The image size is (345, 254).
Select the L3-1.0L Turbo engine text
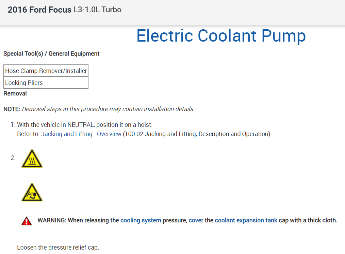(x=98, y=10)
